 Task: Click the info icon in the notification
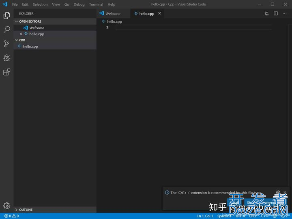tap(167, 192)
